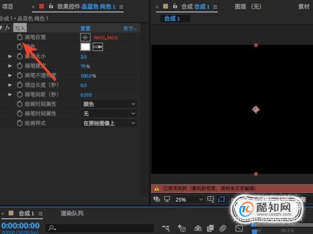Pick a color with the eyedropper tool
Image resolution: width=313 pixels, height=234 pixels.
click(x=98, y=47)
